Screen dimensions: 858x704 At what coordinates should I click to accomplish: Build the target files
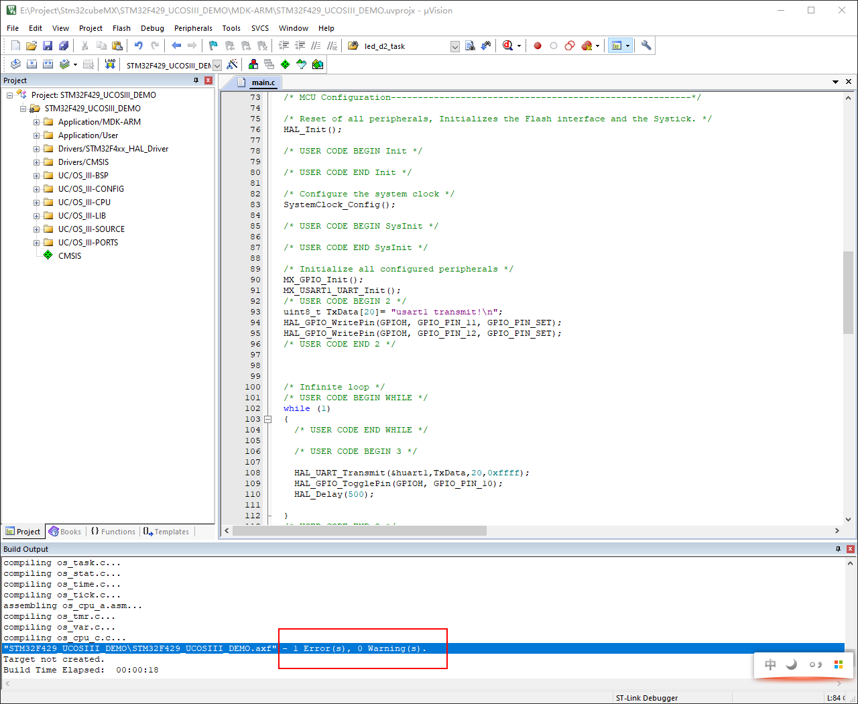click(x=32, y=64)
